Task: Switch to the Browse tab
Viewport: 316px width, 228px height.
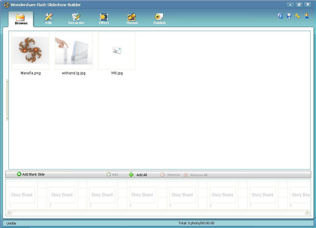Action: (21, 19)
